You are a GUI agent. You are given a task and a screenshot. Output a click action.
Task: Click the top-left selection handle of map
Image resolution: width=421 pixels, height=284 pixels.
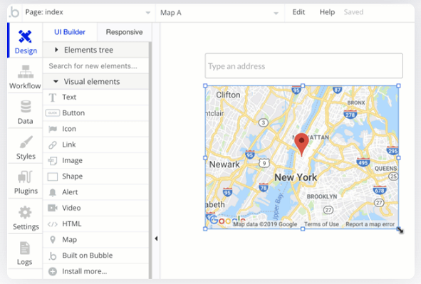[x=205, y=86]
